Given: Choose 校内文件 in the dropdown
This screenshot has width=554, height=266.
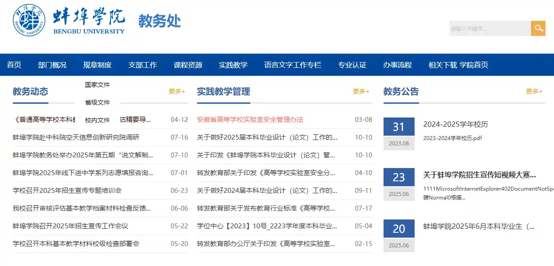Looking at the screenshot, I should (x=98, y=120).
